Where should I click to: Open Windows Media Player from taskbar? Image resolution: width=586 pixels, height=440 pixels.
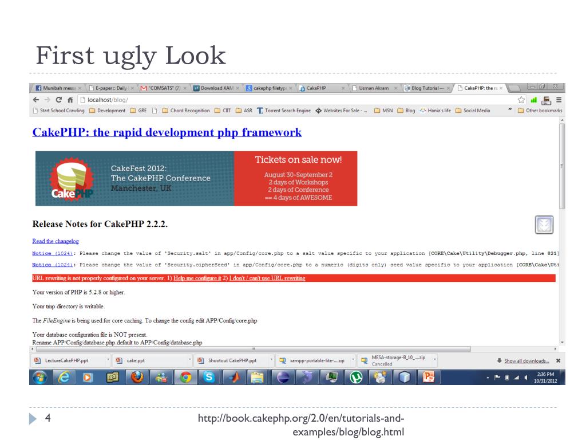point(88,378)
